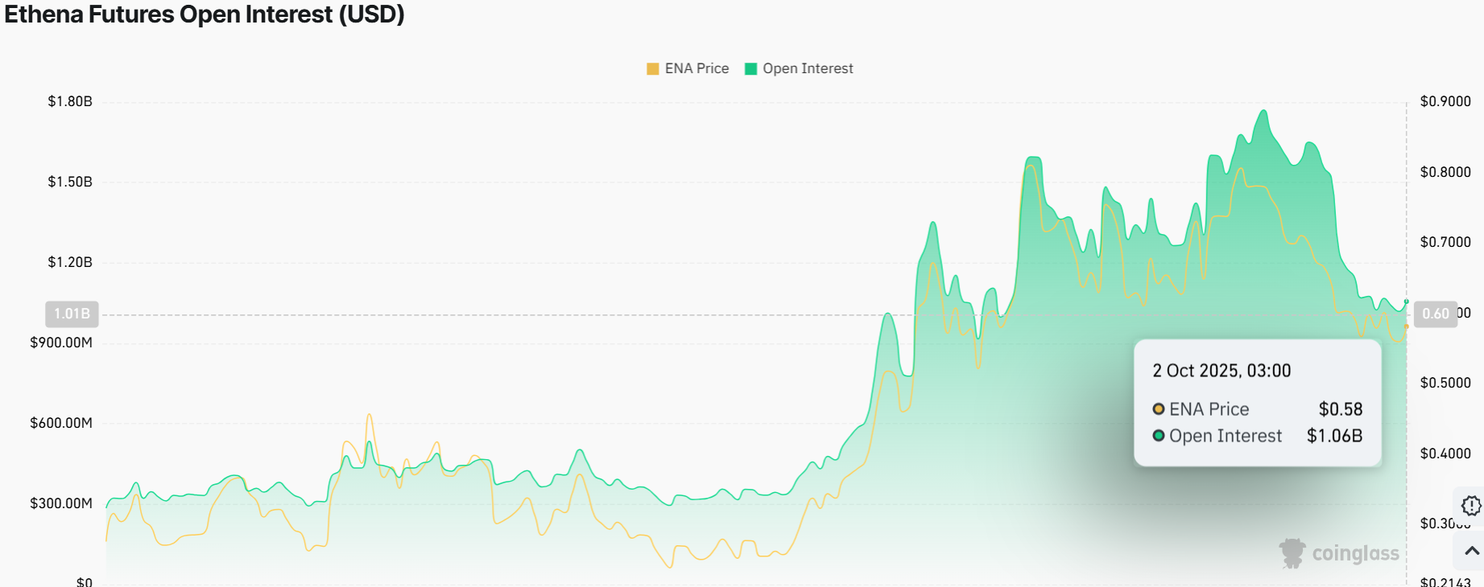Screen dimensions: 1484x587
Task: Click the yellow ENA Price legend swatch
Action: (653, 69)
